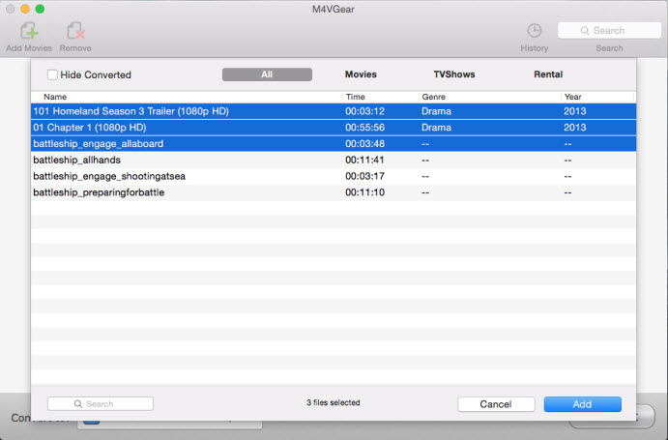The height and width of the screenshot is (440, 668).
Task: Switch to the All tab
Action: tap(267, 74)
